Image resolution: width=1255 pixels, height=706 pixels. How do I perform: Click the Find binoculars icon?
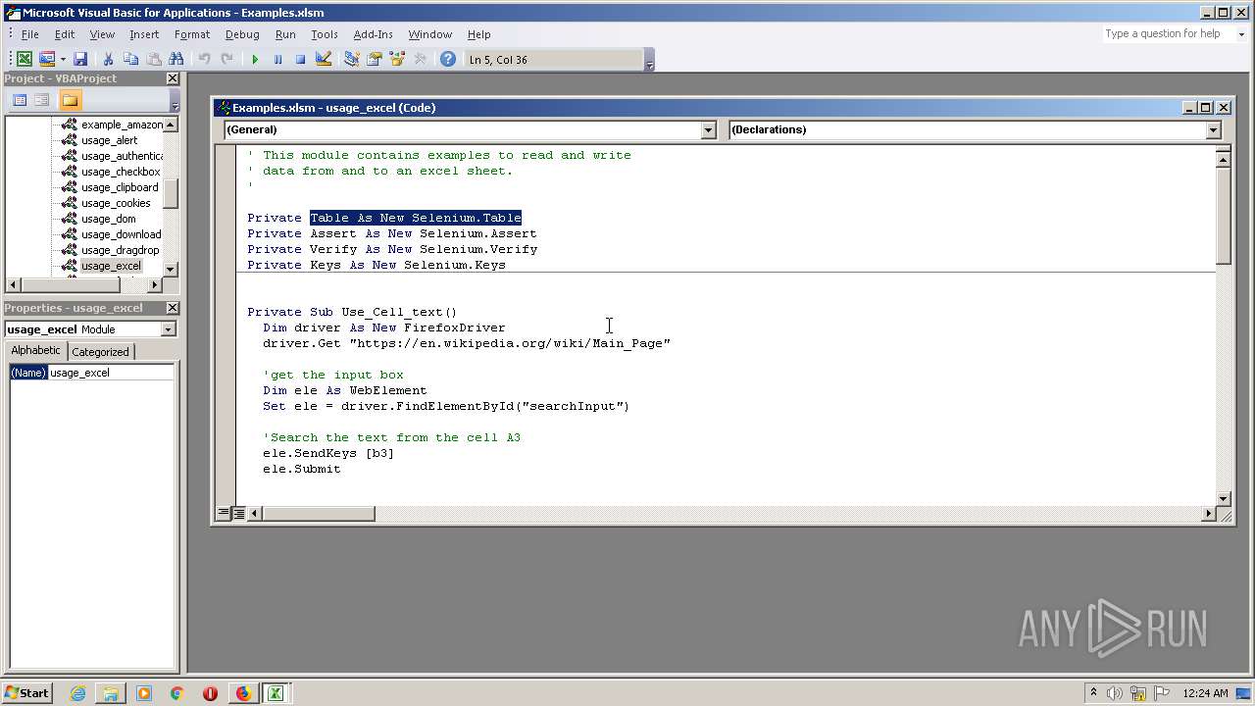click(176, 60)
